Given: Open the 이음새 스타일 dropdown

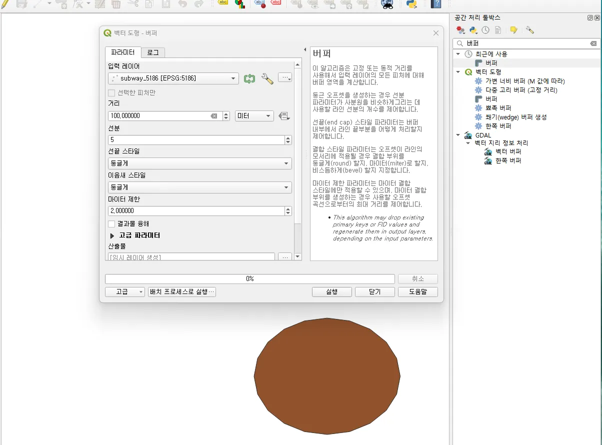Looking at the screenshot, I should (199, 187).
